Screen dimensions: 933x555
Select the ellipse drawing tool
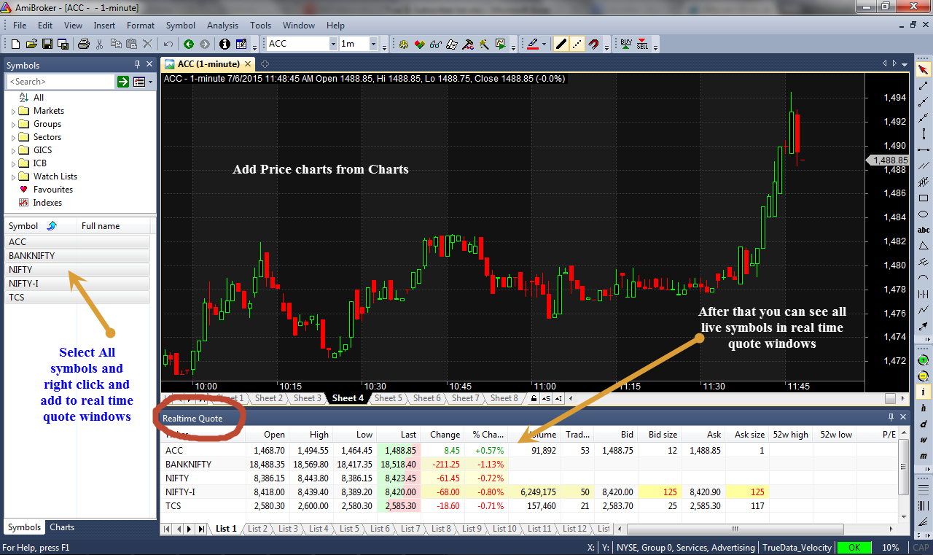pyautogui.click(x=924, y=213)
